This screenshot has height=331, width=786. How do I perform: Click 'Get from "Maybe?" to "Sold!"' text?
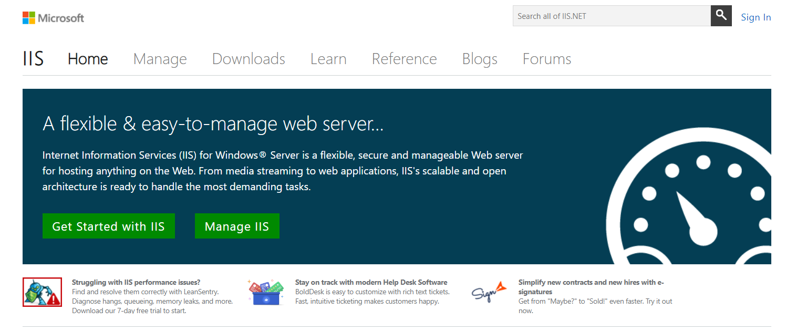tap(595, 306)
